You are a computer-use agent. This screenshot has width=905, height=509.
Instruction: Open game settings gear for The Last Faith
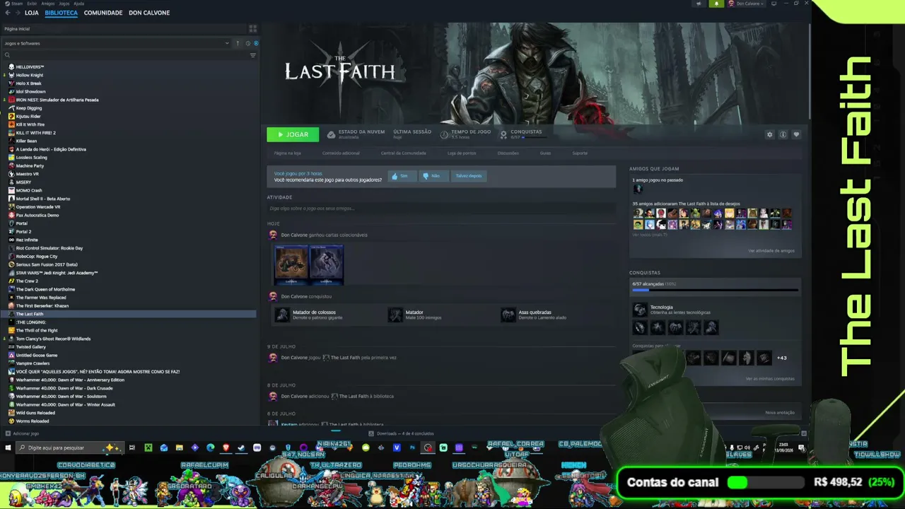(770, 134)
